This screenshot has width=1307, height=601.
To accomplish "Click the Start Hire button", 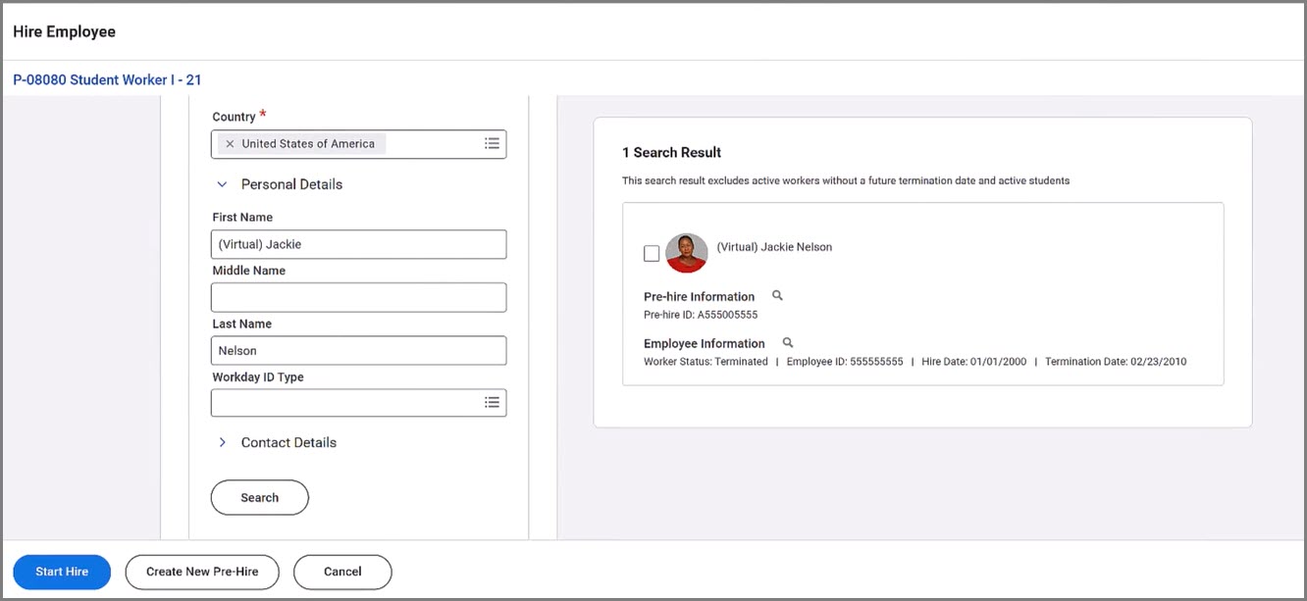I will pyautogui.click(x=62, y=572).
